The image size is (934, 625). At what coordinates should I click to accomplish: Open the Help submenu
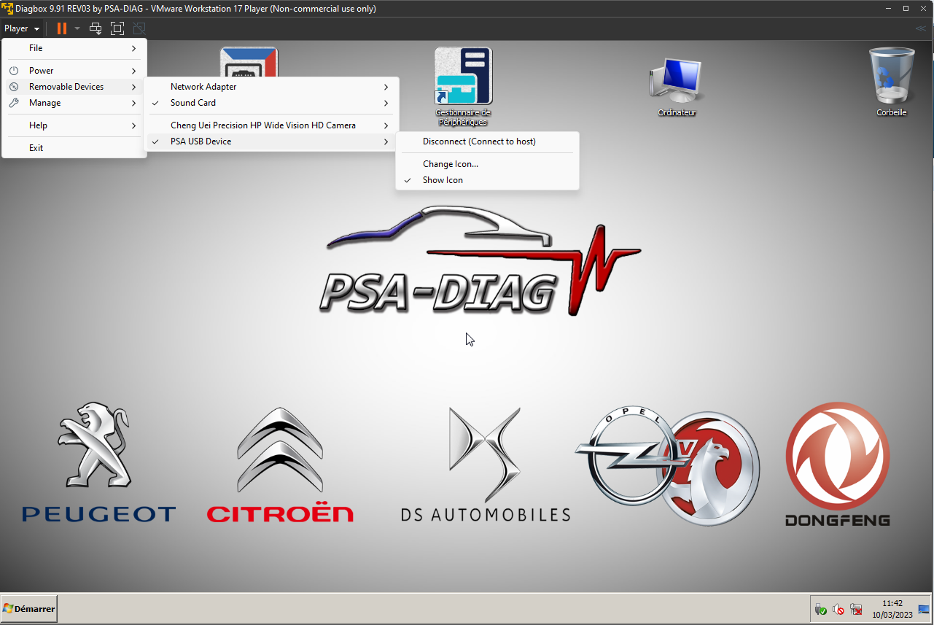pos(74,125)
